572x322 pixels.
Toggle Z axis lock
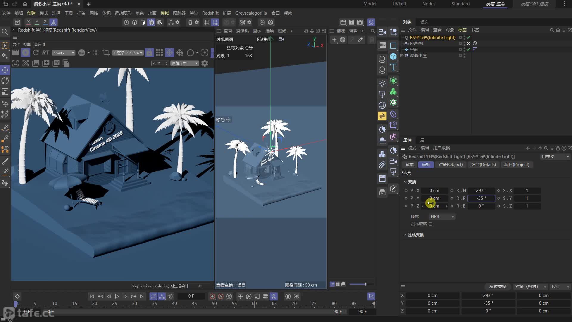tap(45, 22)
